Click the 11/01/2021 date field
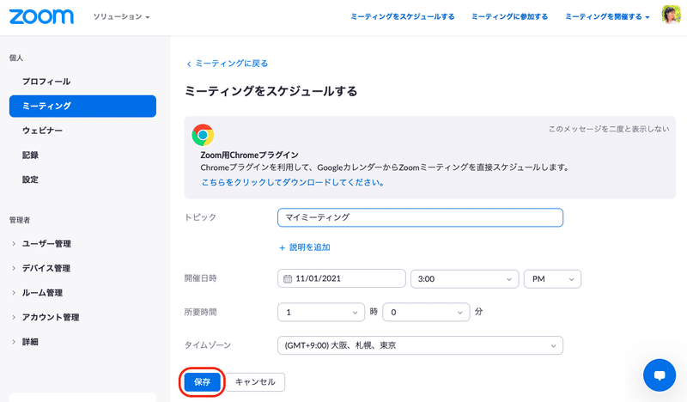 pyautogui.click(x=341, y=279)
